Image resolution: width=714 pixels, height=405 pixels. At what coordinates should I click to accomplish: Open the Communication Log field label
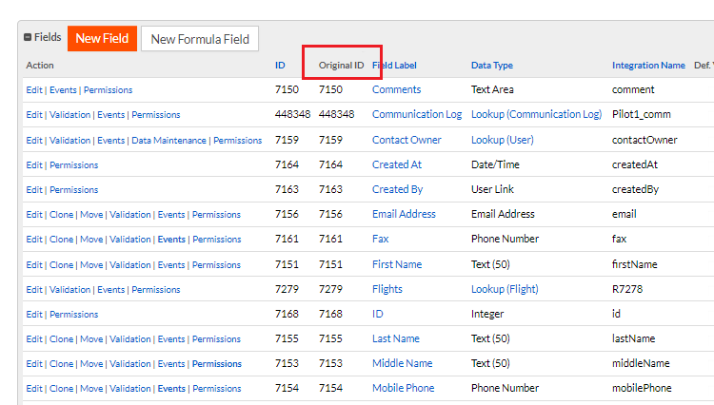[x=416, y=114]
